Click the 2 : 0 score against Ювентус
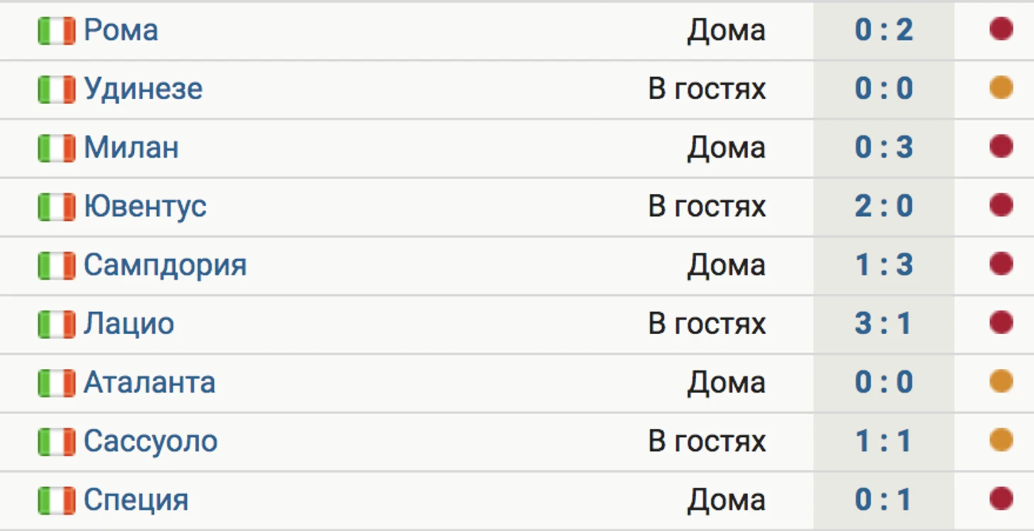The image size is (1034, 531). coord(883,207)
